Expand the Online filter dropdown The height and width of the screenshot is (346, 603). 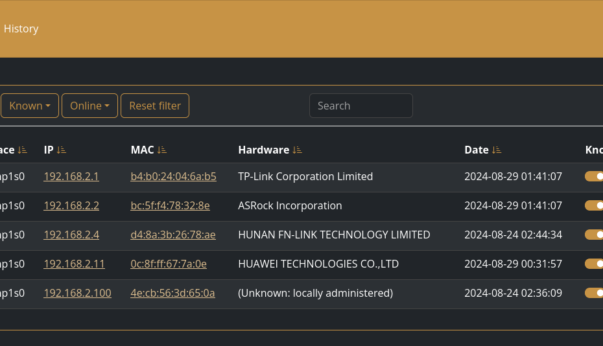89,106
